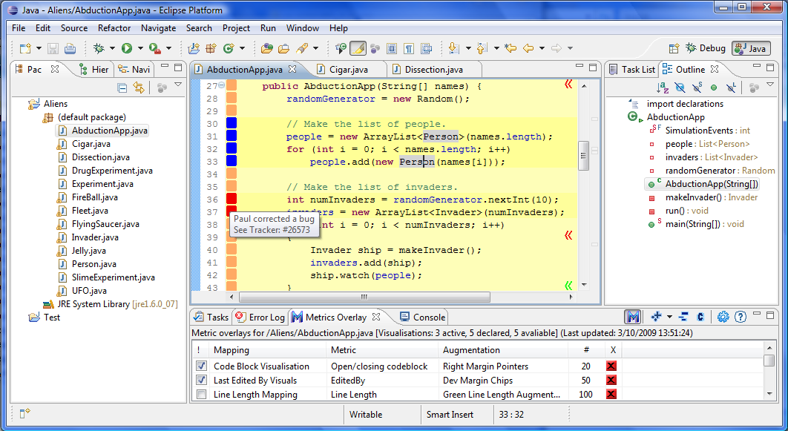The width and height of the screenshot is (788, 431).
Task: Click the Search flashlight toolbar icon
Action: [302, 48]
